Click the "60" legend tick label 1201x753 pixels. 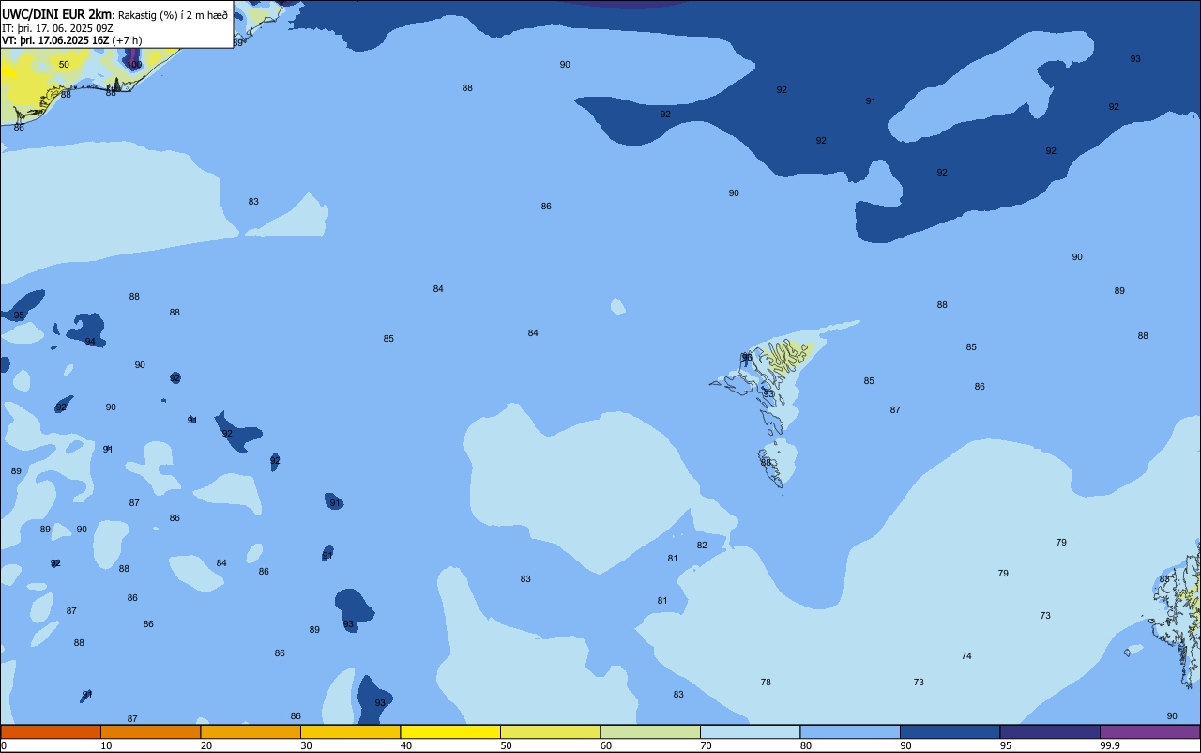[606, 745]
